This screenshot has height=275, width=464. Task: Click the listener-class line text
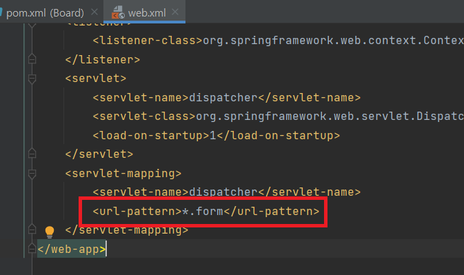click(x=278, y=41)
